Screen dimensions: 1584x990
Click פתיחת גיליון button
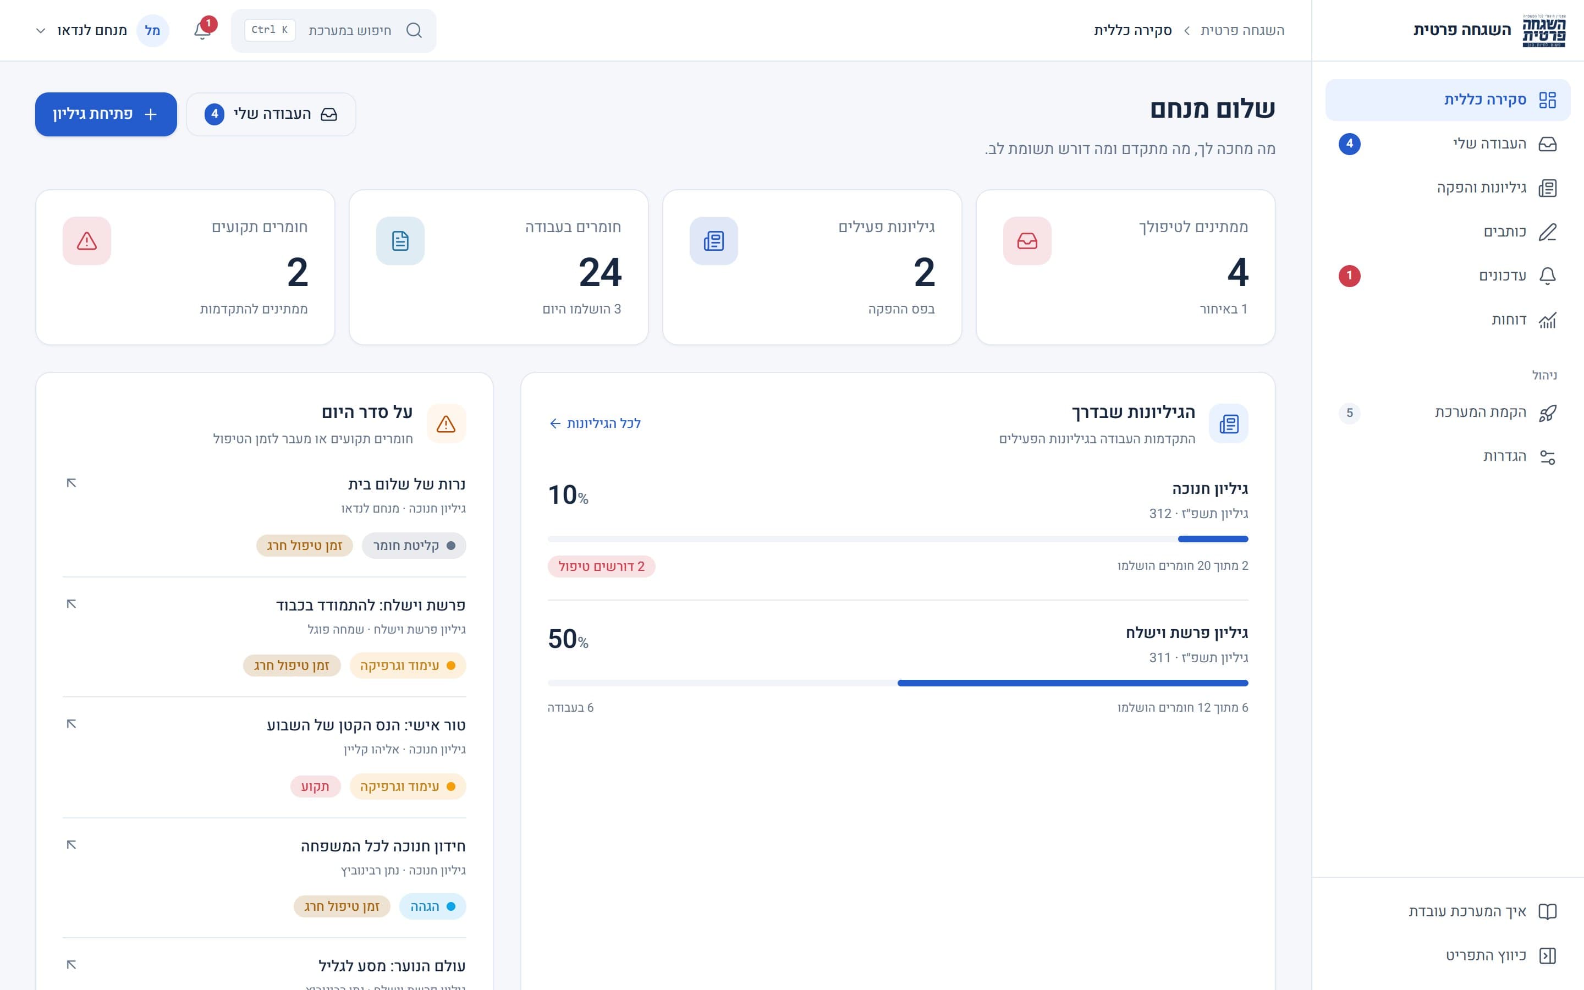(x=106, y=114)
